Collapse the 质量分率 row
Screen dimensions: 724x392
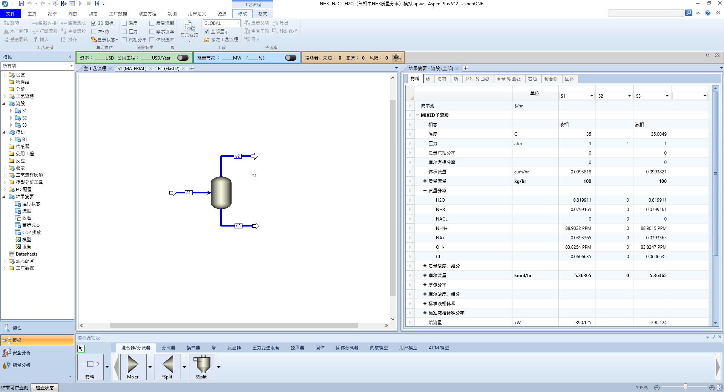point(425,190)
